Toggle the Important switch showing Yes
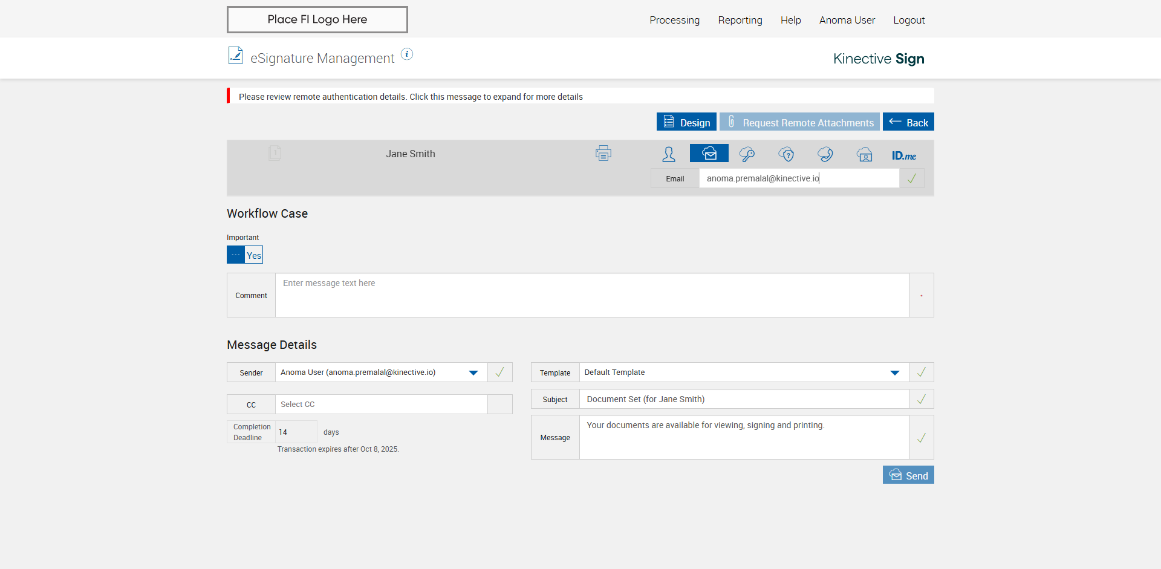The image size is (1161, 569). (245, 255)
